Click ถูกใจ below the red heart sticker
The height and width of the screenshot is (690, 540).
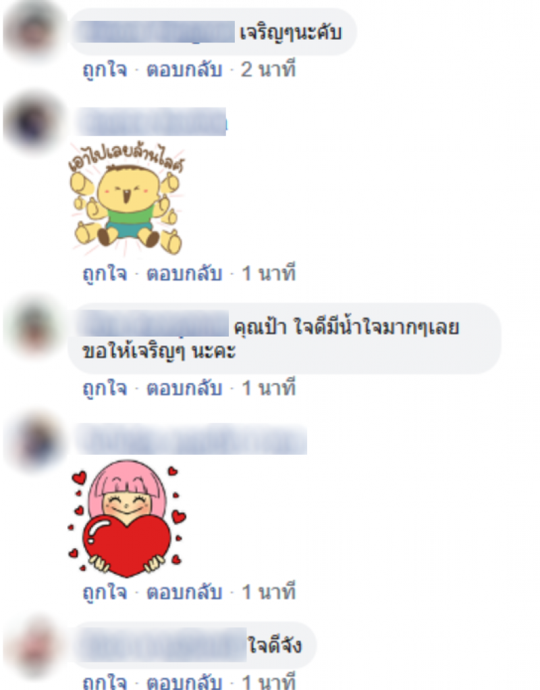tap(105, 593)
